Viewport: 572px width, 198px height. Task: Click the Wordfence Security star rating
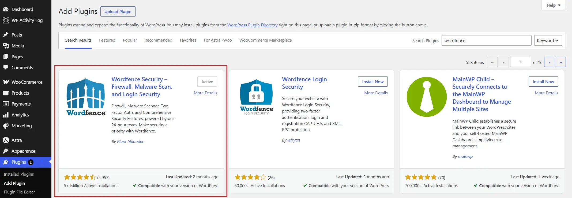pos(80,177)
